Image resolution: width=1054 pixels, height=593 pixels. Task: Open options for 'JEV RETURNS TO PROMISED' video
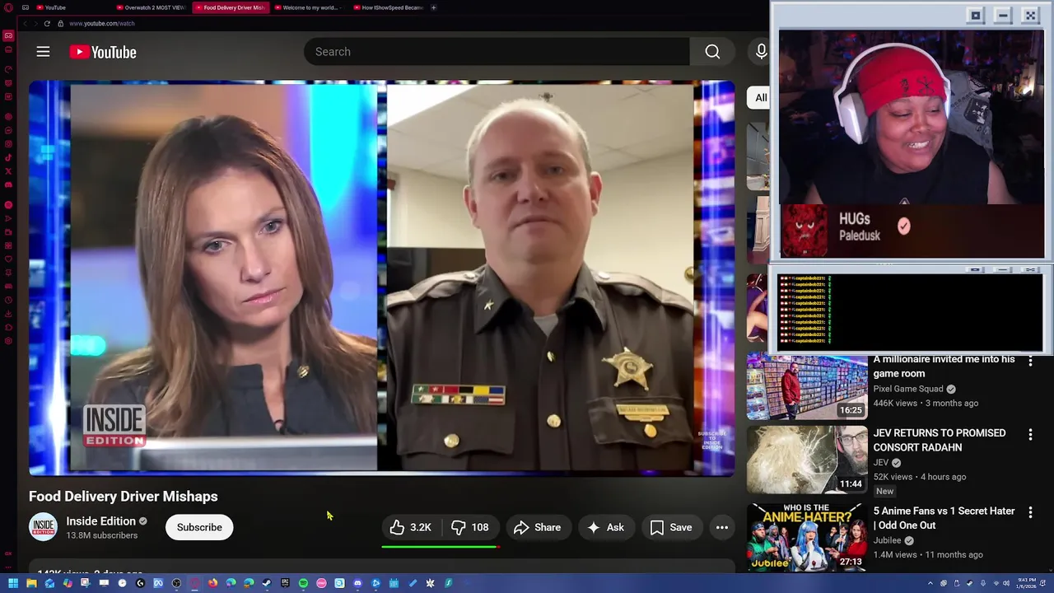(x=1030, y=434)
